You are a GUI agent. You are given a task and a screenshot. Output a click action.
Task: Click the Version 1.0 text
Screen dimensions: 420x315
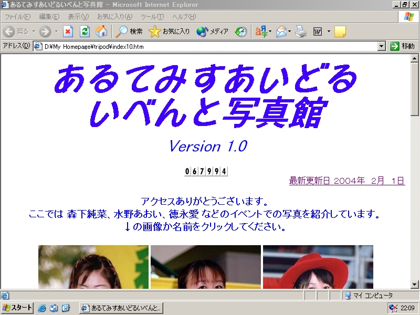click(x=208, y=146)
